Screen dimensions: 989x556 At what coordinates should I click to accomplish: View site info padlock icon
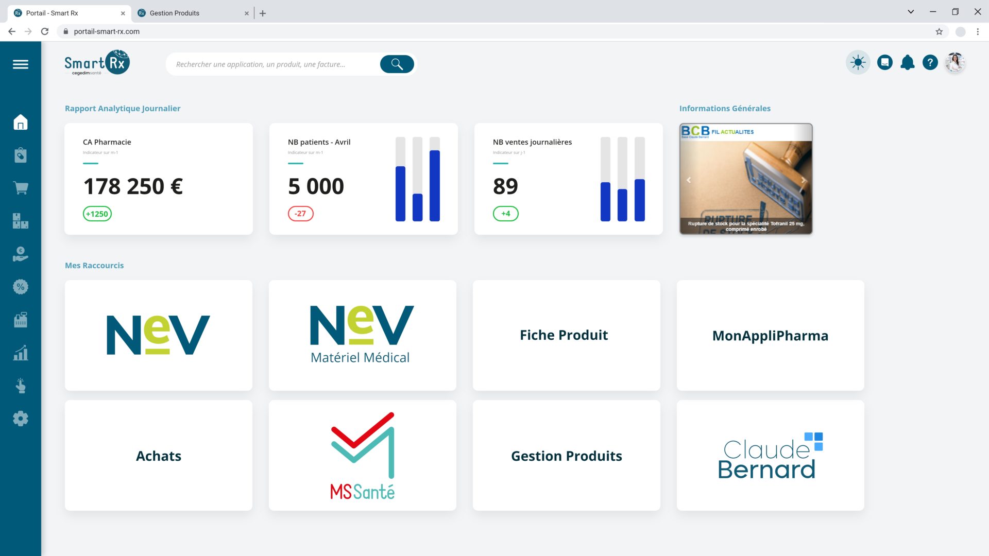point(65,31)
